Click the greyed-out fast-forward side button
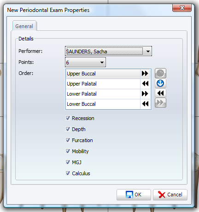This screenshot has width=199, height=212. click(160, 103)
